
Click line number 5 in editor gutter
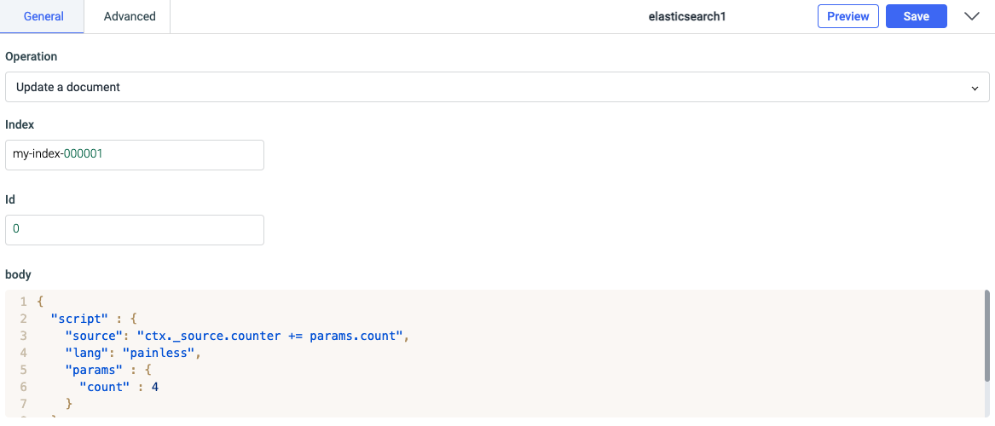[23, 370]
